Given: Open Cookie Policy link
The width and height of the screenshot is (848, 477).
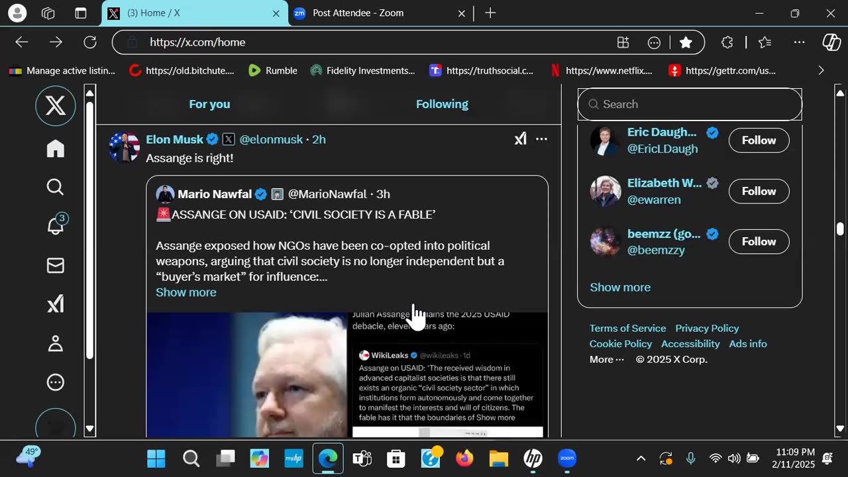Looking at the screenshot, I should pyautogui.click(x=621, y=344).
